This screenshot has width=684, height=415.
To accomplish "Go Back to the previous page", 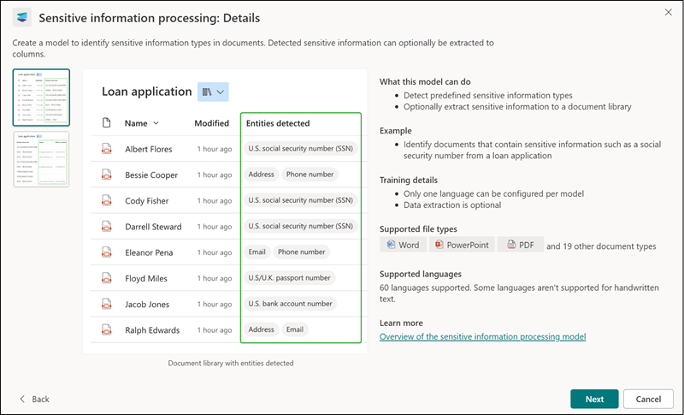I will click(34, 399).
